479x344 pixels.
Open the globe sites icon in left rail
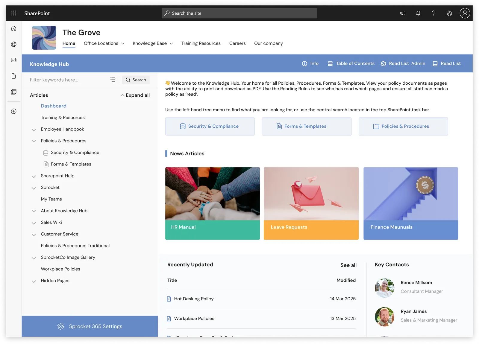pyautogui.click(x=14, y=44)
